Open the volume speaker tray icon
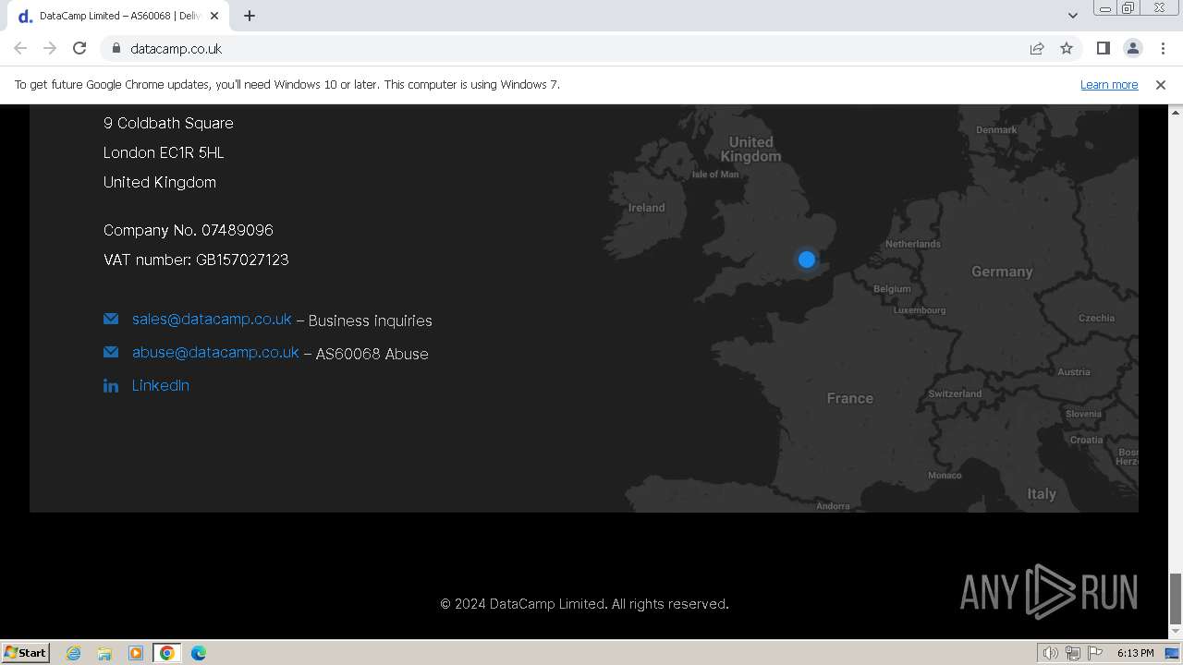Image resolution: width=1183 pixels, height=665 pixels. [1051, 653]
